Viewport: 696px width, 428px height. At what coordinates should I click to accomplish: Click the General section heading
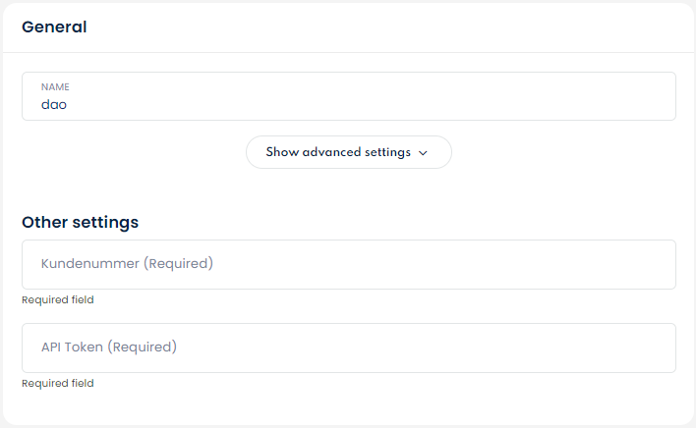[x=54, y=27]
